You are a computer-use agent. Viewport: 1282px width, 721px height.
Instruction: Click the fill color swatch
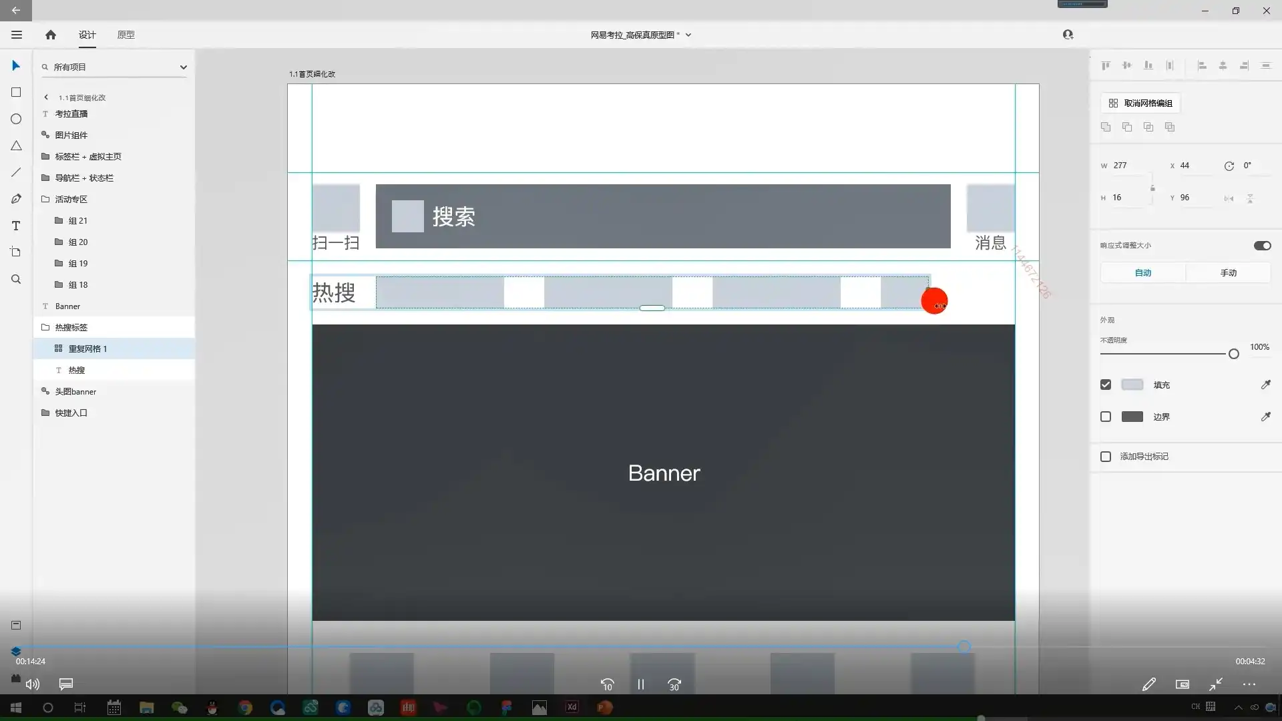click(x=1132, y=385)
